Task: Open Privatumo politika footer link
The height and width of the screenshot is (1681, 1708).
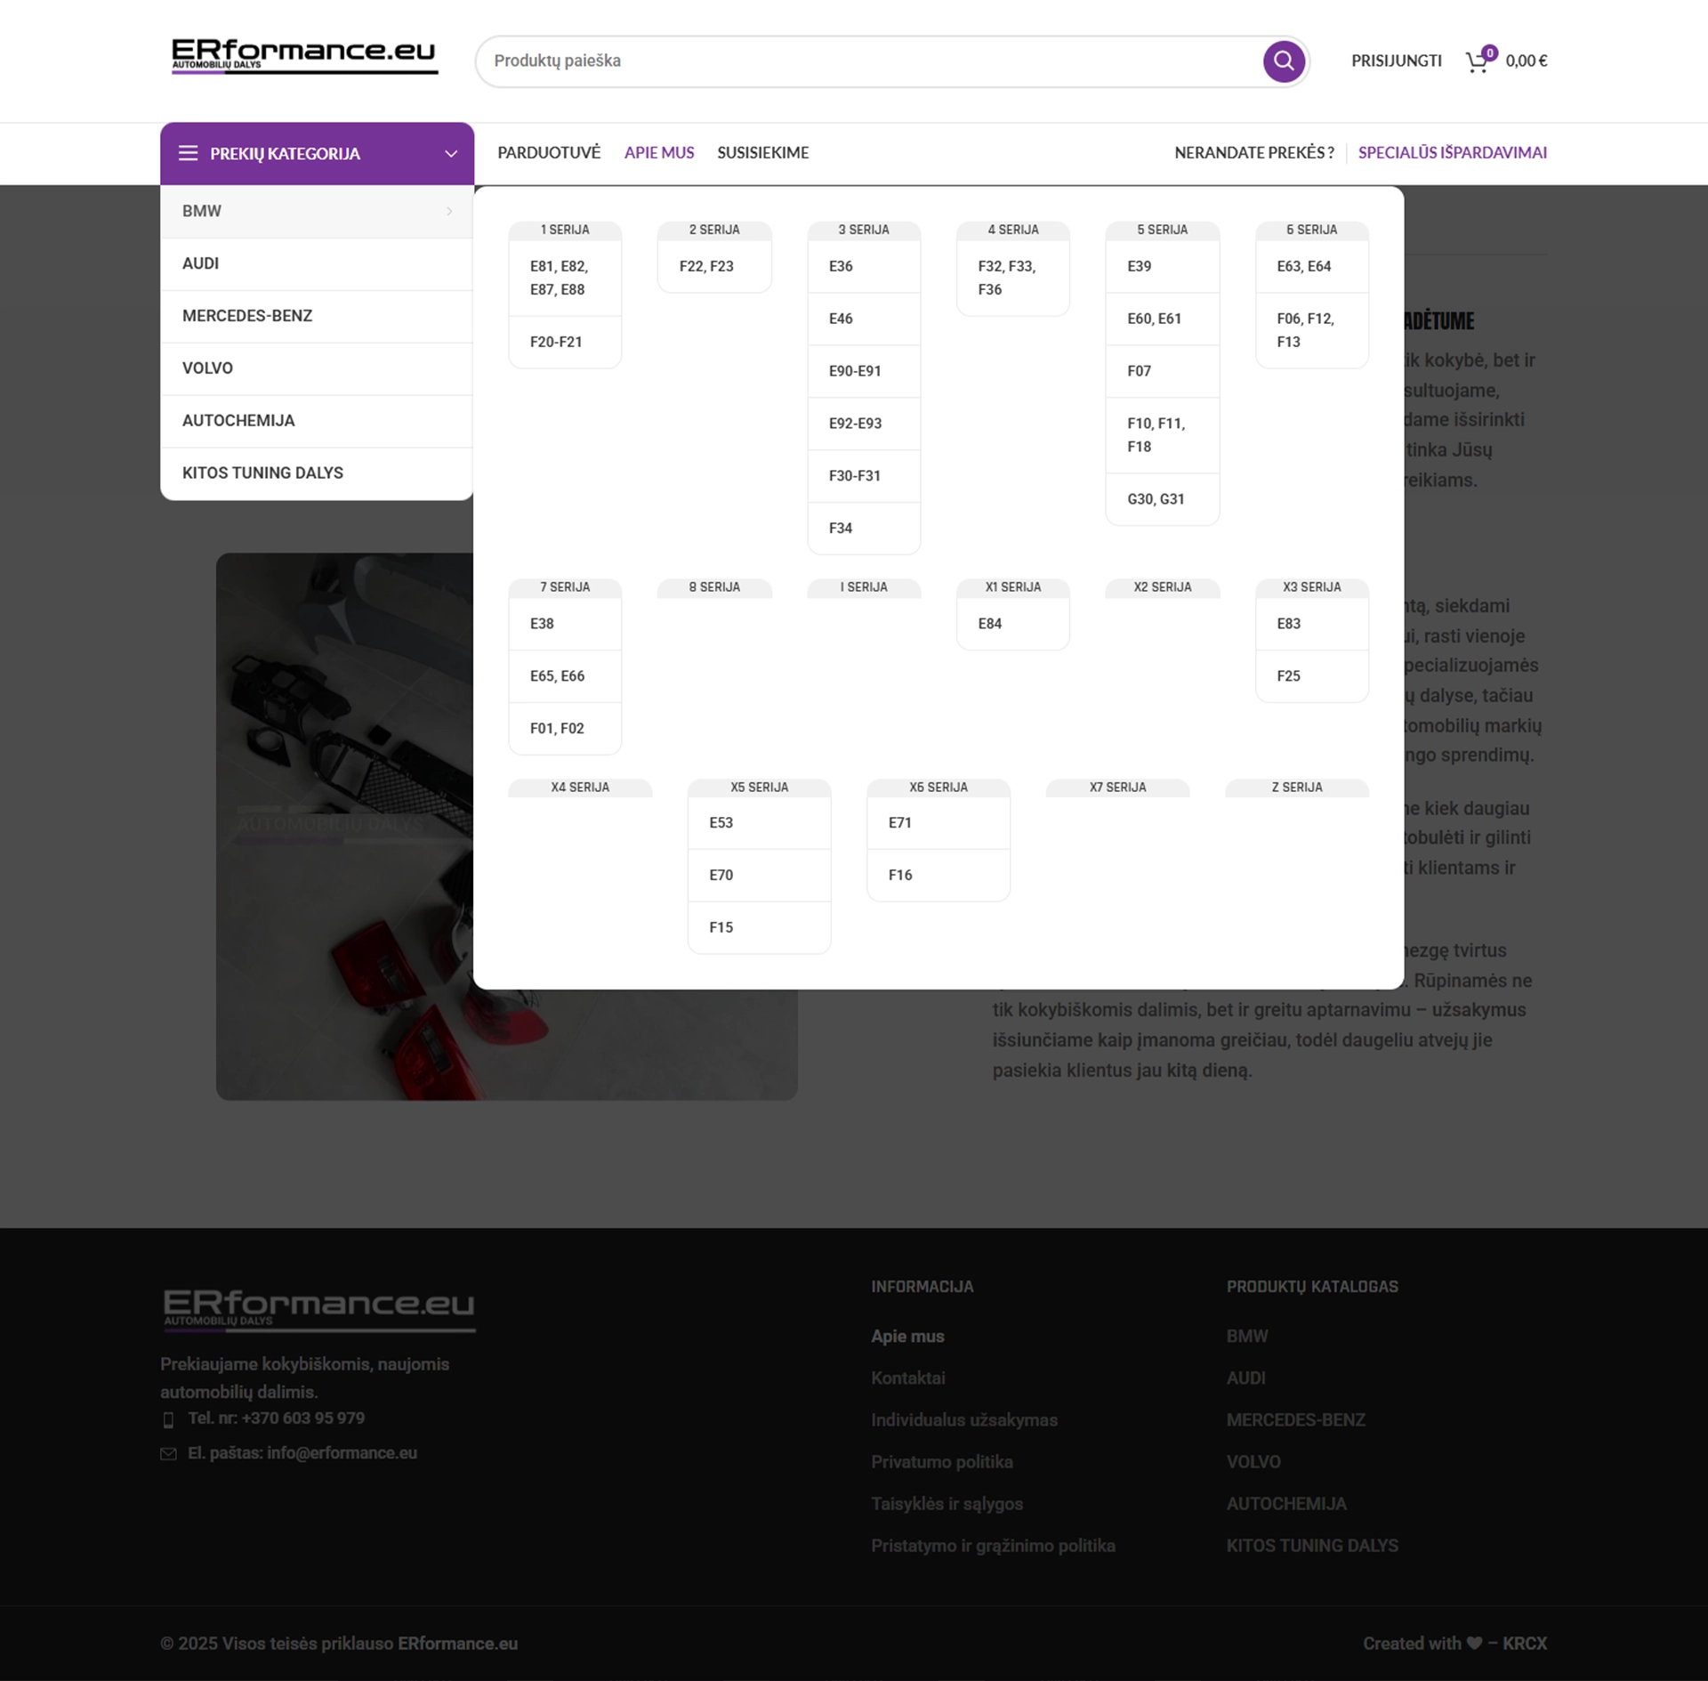Action: click(942, 1461)
